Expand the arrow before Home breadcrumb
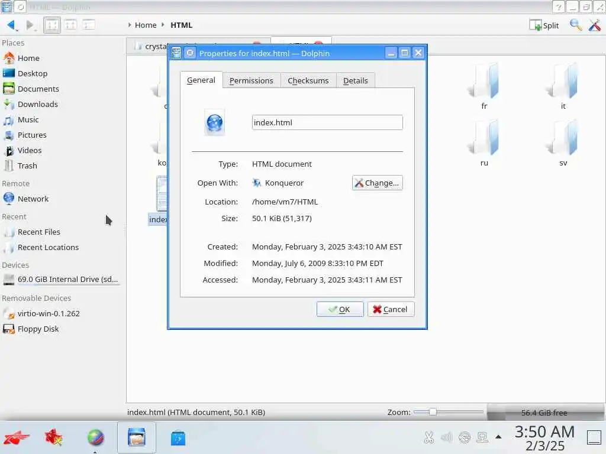 coord(130,25)
